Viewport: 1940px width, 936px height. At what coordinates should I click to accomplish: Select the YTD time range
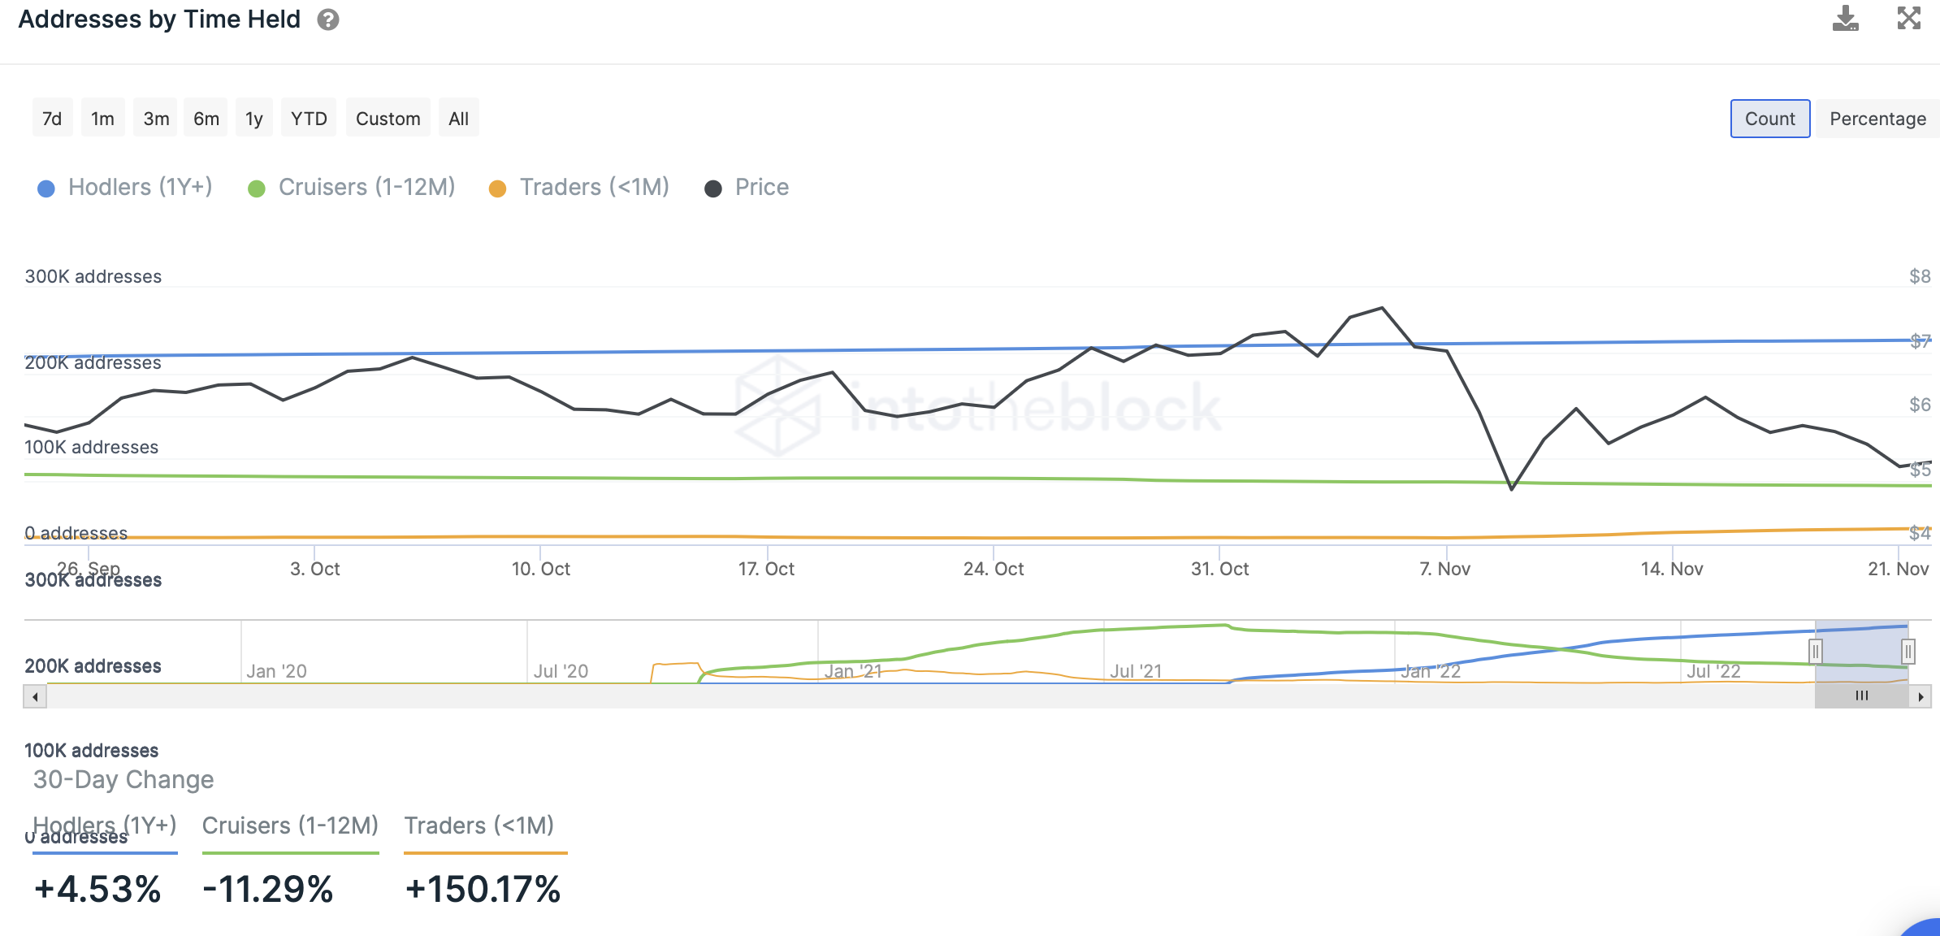(x=309, y=119)
